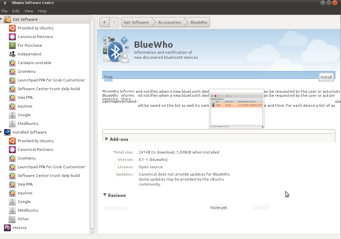Click Vala PPA icon under Get Software
The width and height of the screenshot is (341, 239).
(12, 97)
